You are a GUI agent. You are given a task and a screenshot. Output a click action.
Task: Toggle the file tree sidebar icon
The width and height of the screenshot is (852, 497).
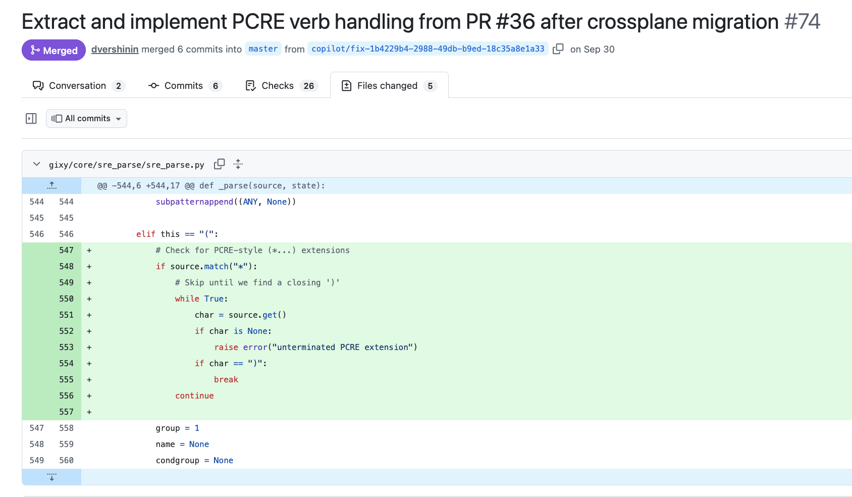31,119
